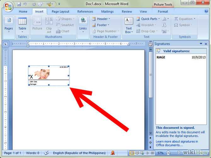This screenshot has width=211, height=158.
Task: Click the Equation button
Action: (x=185, y=19)
